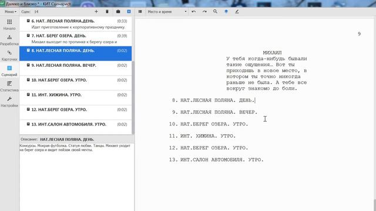Image resolution: width=376 pixels, height=211 pixels.
Task: Select scene 7. НАТ. БЕРЕГ ОЗЕРА. ДЕНЬ.
Action: 76,39
